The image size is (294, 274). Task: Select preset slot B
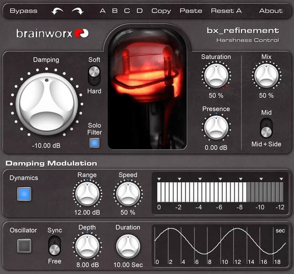114,11
